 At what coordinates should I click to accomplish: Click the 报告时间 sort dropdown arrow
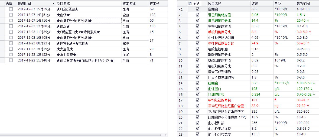click(x=53, y=4)
